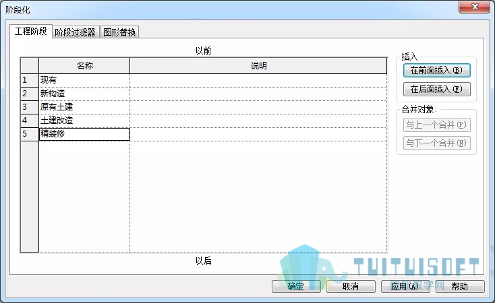The height and width of the screenshot is (303, 495).
Task: Click the 与上一个合并(P) button
Action: 436,125
